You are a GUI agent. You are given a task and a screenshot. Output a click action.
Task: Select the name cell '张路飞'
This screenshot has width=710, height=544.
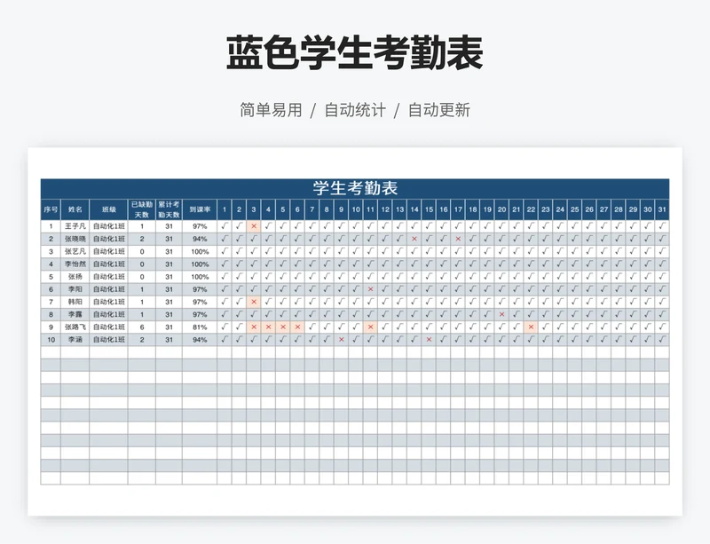tap(75, 327)
